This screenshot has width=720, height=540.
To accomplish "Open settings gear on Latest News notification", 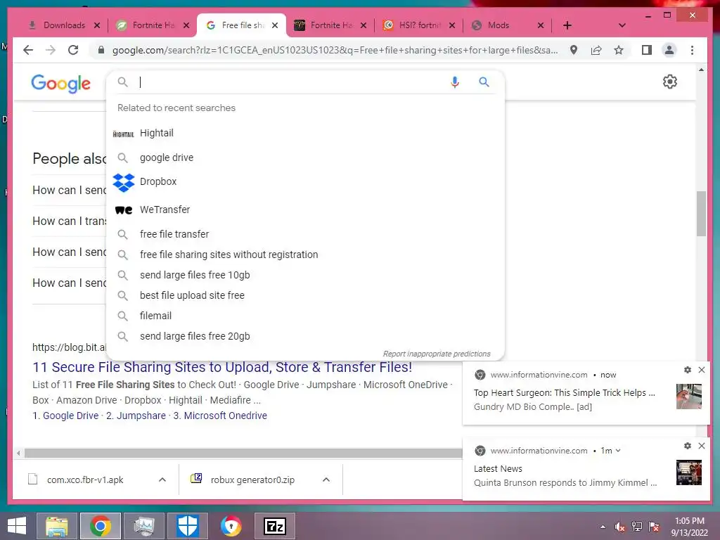I will pyautogui.click(x=688, y=445).
